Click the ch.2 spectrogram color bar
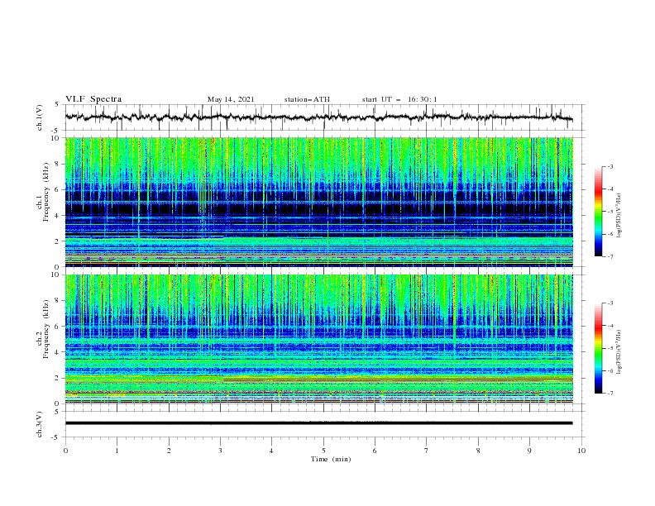Screen dimensions: 655x506 [x=598, y=348]
